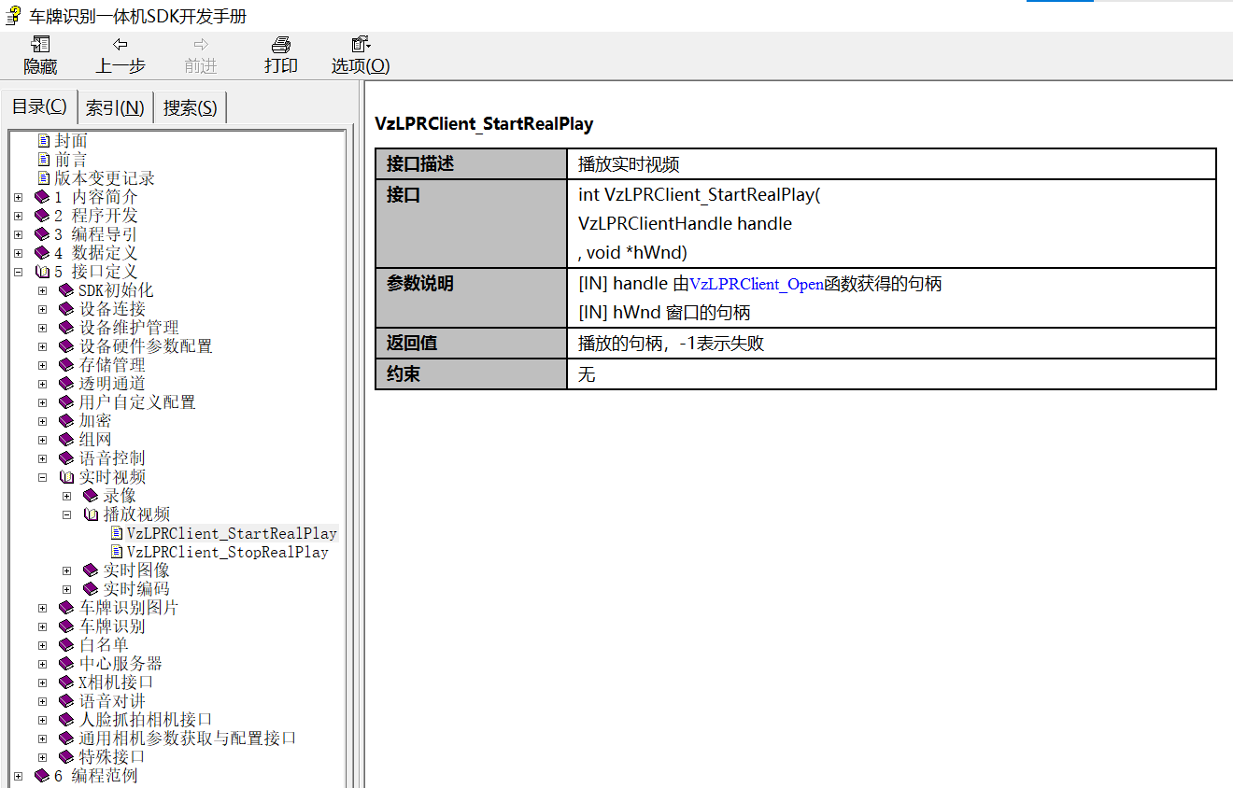Select the 实时编码 tree item

[x=136, y=589]
